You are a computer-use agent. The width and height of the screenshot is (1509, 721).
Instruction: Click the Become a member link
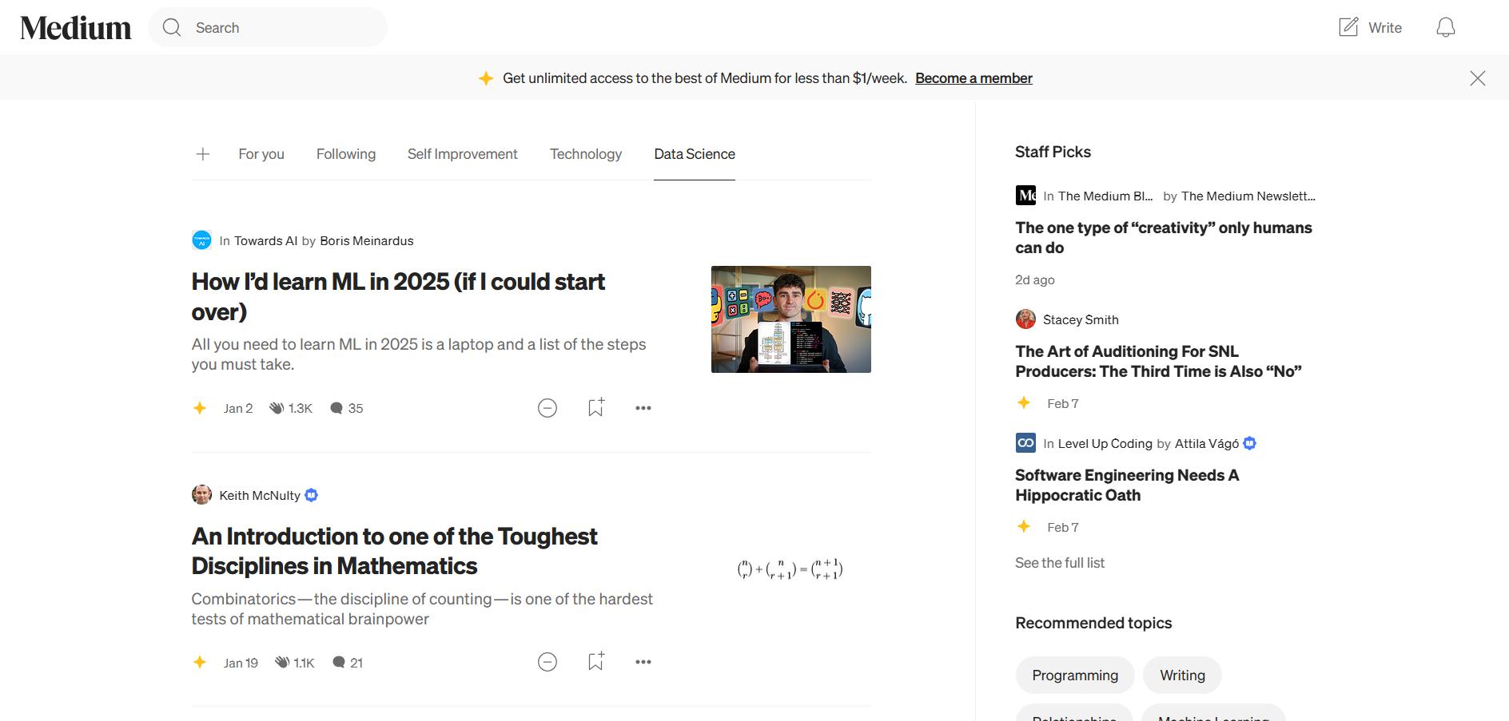pyautogui.click(x=973, y=78)
